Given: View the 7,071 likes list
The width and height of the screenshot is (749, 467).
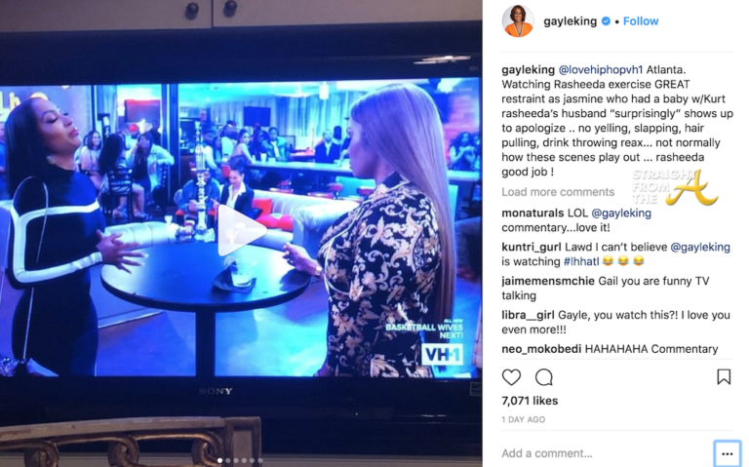Looking at the screenshot, I should (530, 401).
